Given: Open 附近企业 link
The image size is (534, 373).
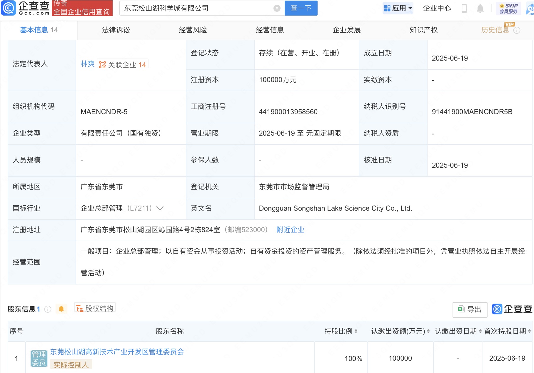Looking at the screenshot, I should 290,230.
